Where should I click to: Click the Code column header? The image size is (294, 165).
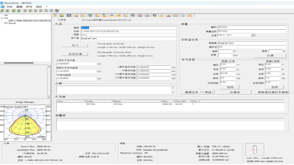(99, 101)
